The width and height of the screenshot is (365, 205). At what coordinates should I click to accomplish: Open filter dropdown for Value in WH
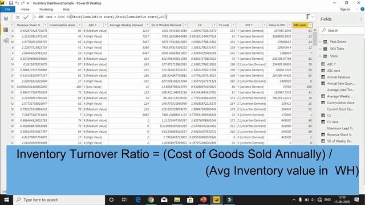pos(289,25)
